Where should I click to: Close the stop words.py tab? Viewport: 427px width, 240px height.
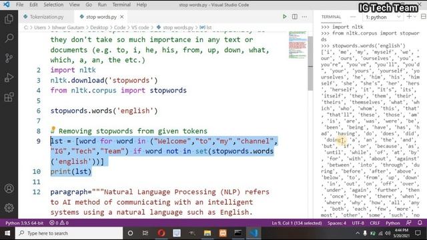tap(121, 17)
